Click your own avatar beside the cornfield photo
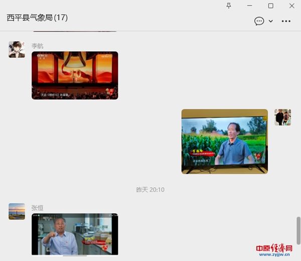301x261 pixels. (282, 117)
